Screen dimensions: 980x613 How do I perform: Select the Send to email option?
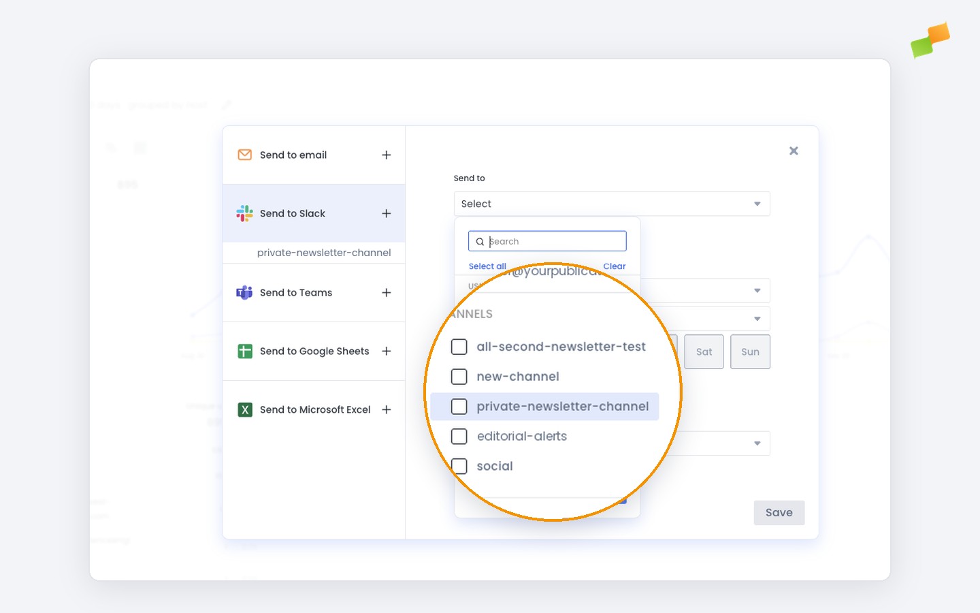[314, 155]
